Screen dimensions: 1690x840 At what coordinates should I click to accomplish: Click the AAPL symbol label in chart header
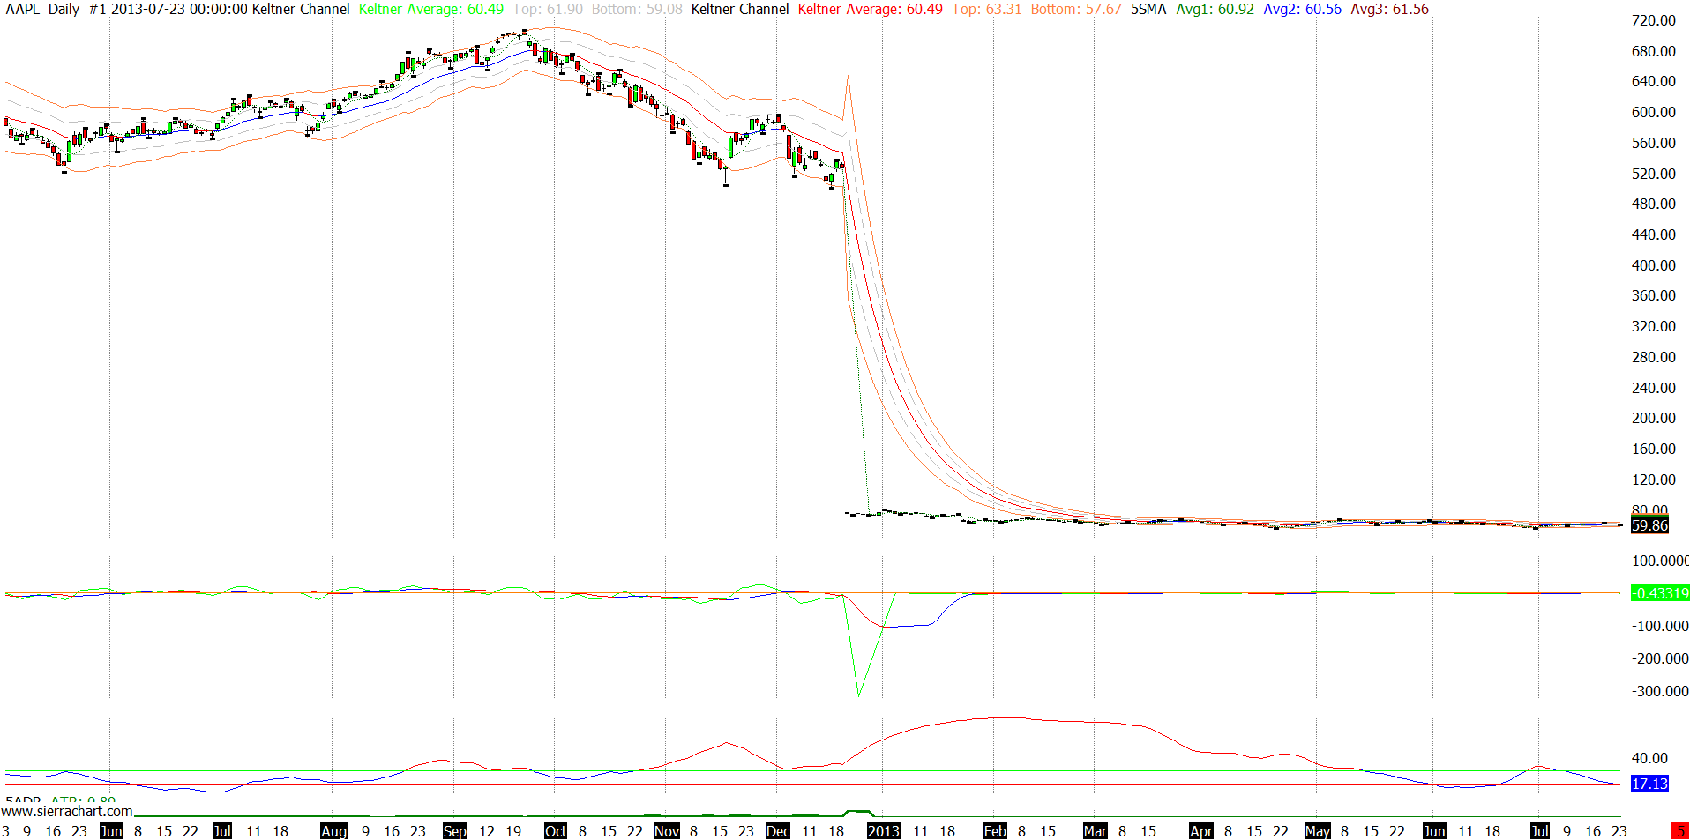[23, 9]
